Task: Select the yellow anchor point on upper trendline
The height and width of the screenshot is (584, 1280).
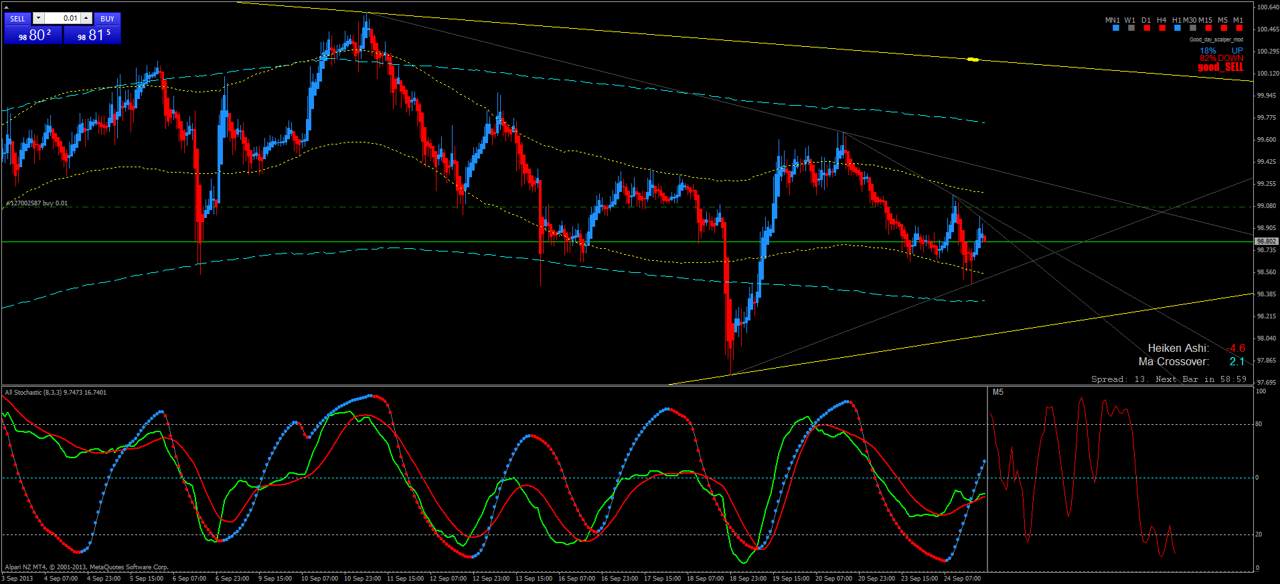Action: pos(973,60)
